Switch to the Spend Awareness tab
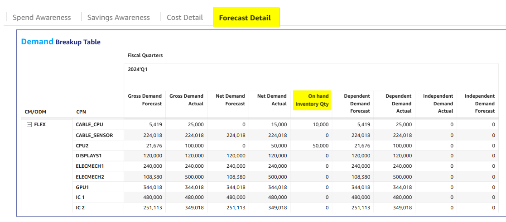The image size is (506, 222). pos(42,17)
